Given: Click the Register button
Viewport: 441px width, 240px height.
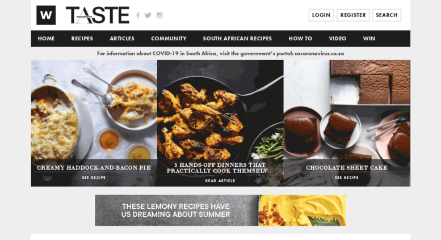Looking at the screenshot, I should [353, 15].
